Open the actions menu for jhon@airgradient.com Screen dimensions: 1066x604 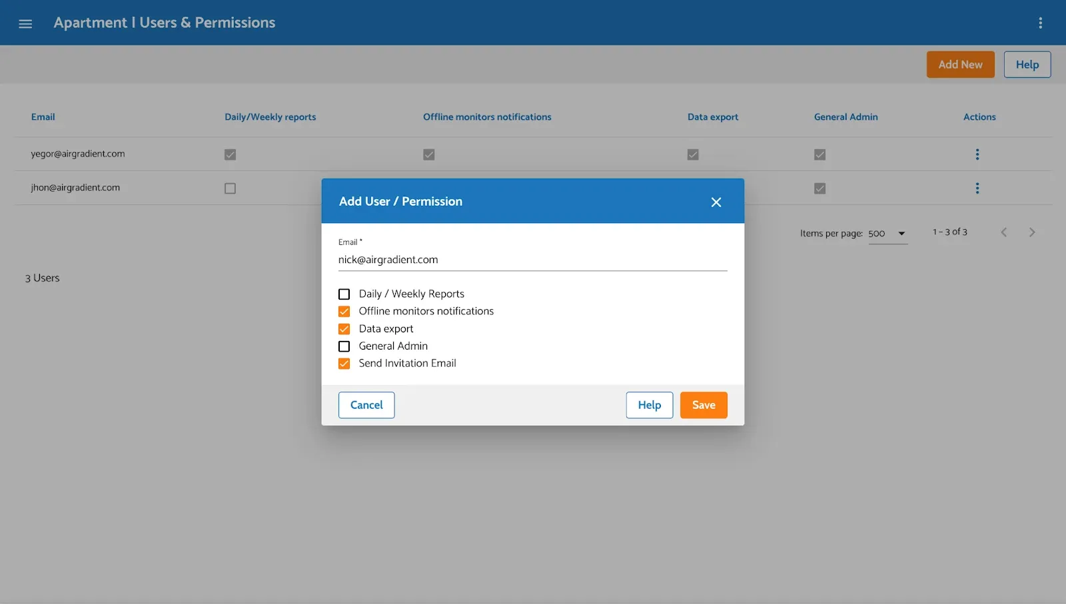coord(977,188)
